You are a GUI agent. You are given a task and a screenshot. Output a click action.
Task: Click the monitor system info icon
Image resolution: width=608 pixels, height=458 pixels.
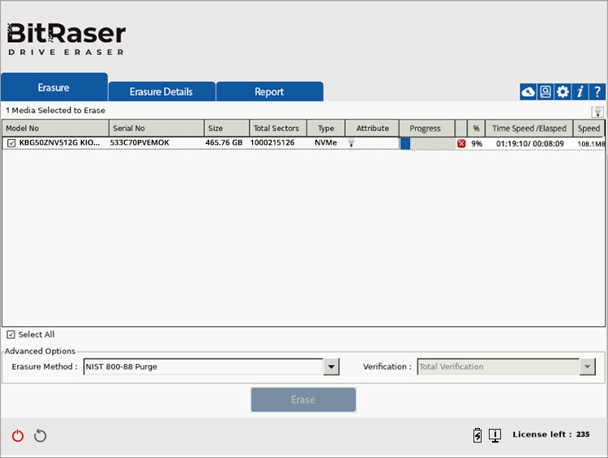click(495, 435)
